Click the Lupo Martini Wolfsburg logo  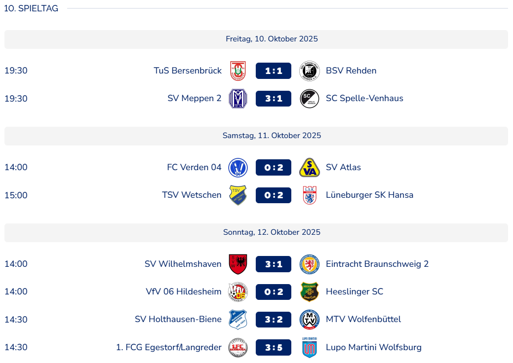tap(310, 347)
